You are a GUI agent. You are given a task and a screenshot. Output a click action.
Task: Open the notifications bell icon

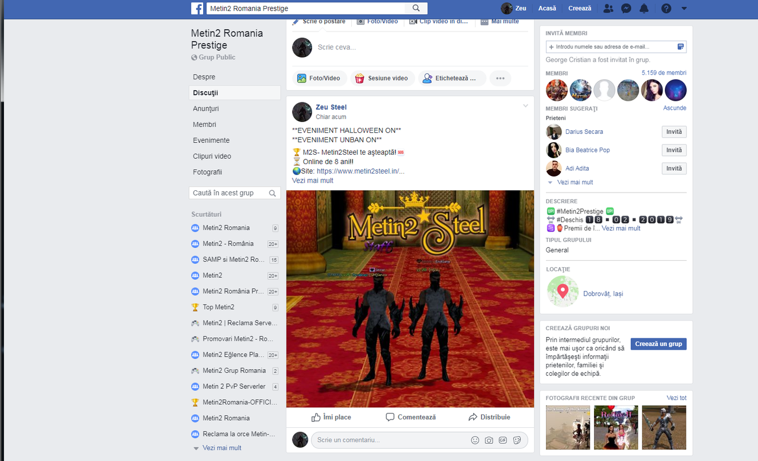click(x=644, y=8)
